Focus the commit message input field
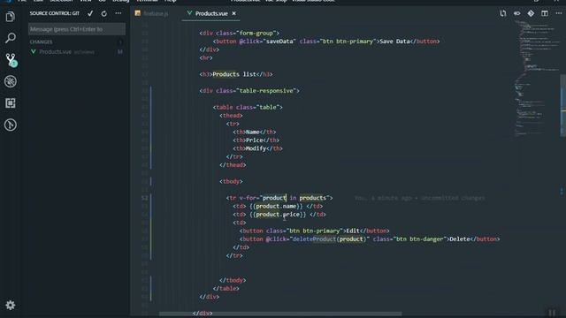Viewport: 566px width, 318px height. tap(77, 29)
